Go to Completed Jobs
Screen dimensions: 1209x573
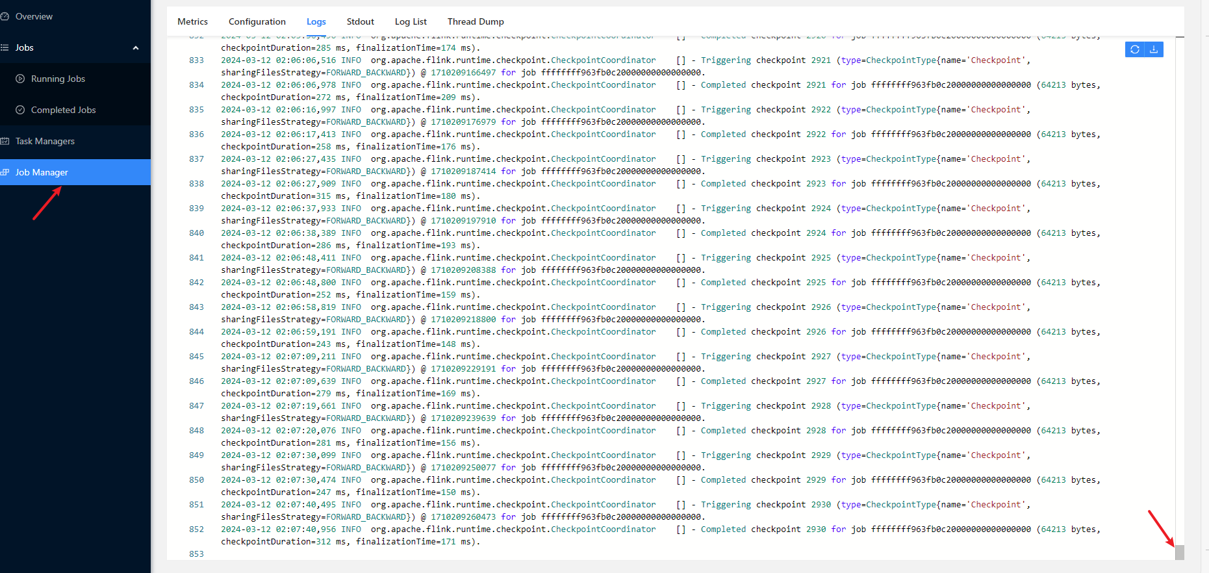click(75, 110)
